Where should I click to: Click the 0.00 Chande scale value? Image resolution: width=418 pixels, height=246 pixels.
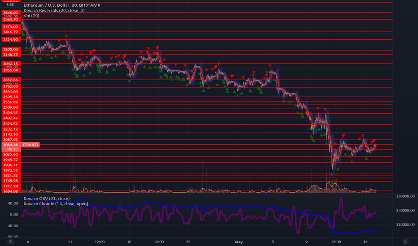click(14, 214)
